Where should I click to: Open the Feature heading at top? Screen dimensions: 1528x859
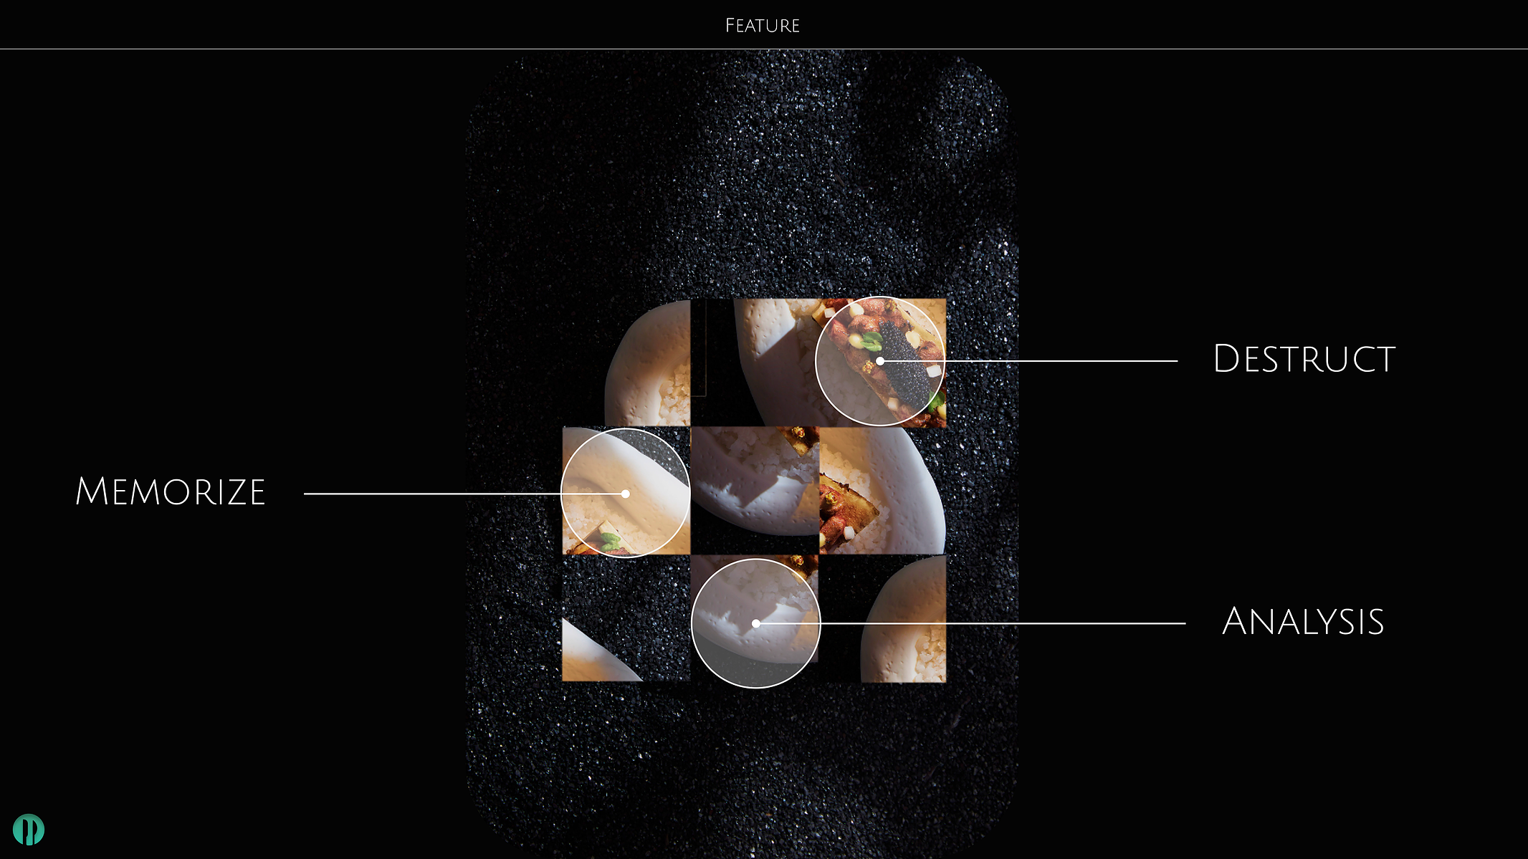pos(763,26)
